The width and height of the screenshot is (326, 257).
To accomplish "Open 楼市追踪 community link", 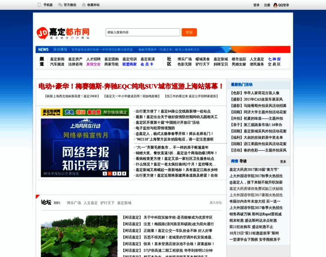I will click(239, 59).
